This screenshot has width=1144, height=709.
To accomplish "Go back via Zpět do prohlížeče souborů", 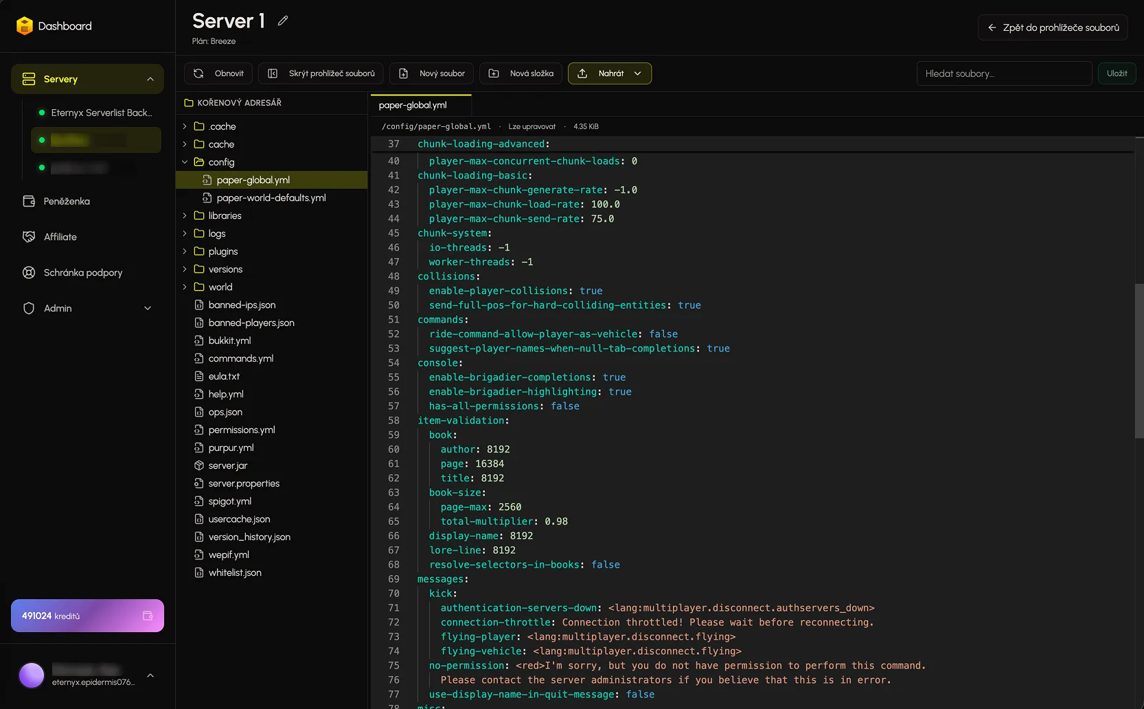I will tap(1053, 27).
